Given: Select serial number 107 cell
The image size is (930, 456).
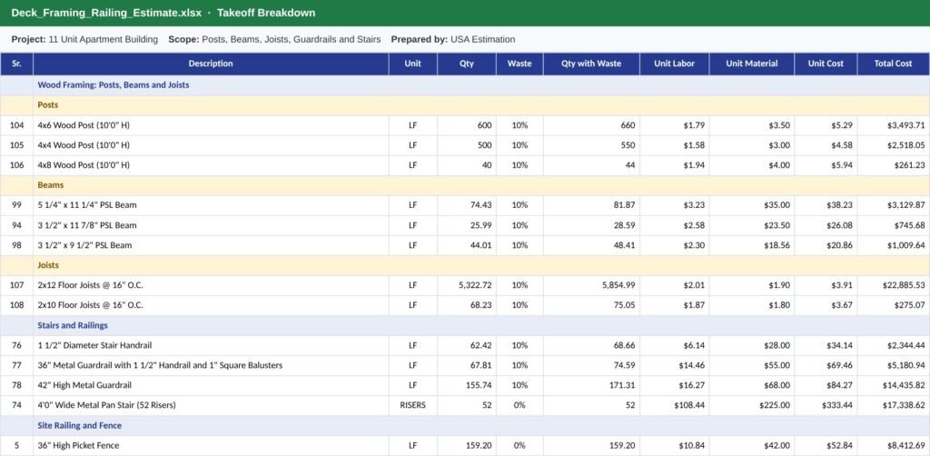Looking at the screenshot, I should click(x=16, y=285).
